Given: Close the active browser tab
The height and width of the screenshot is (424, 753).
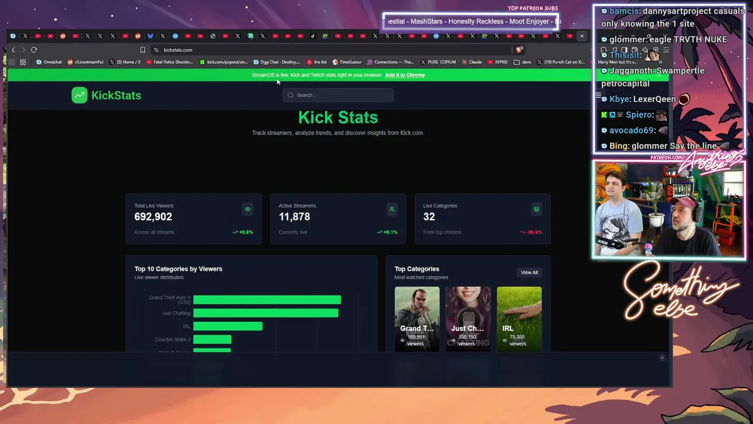Looking at the screenshot, I should [x=582, y=36].
